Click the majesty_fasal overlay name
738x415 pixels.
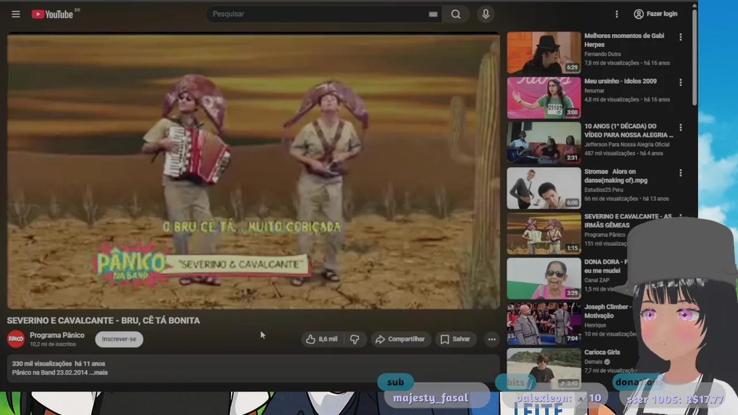click(x=431, y=398)
